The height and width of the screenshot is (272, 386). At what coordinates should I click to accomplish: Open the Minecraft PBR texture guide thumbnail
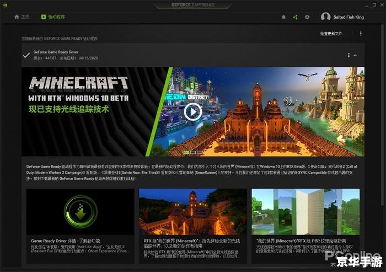(305, 212)
